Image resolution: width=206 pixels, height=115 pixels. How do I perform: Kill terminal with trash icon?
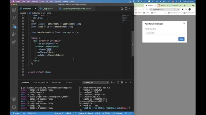click(x=122, y=82)
